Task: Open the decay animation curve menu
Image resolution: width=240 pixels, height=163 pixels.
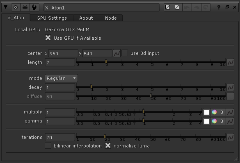Action: click(x=230, y=87)
